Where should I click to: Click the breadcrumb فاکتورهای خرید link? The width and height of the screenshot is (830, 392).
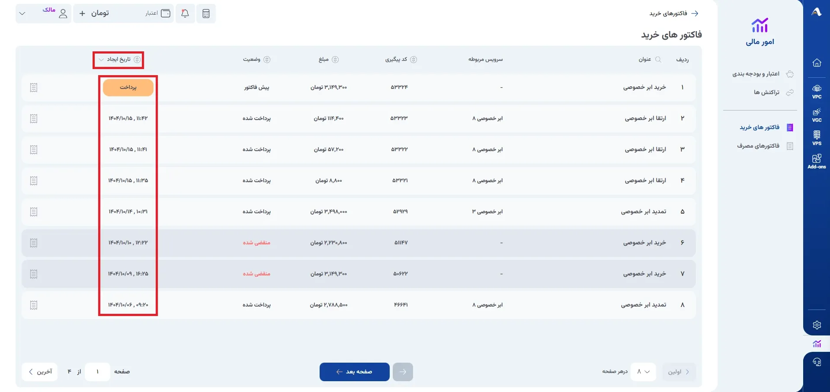[668, 13]
